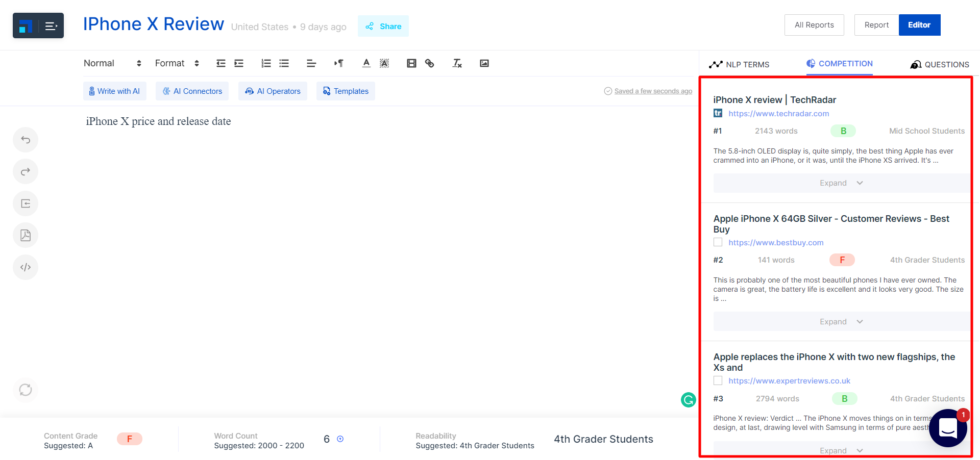Insert a video with film icon
980x460 pixels.
tap(411, 63)
